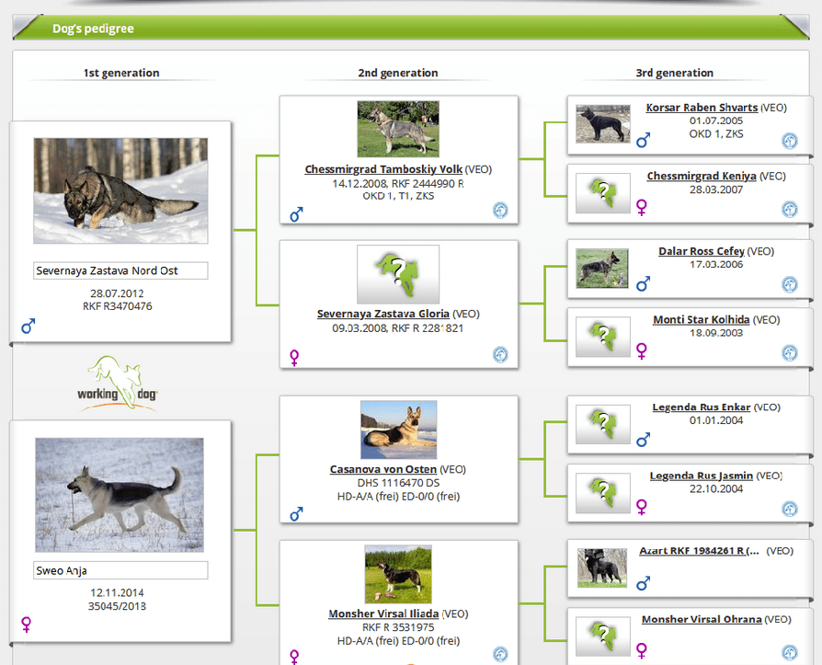Click the female symbol in Sweo Anja card
Viewport: 822px width, 665px height.
click(27, 625)
